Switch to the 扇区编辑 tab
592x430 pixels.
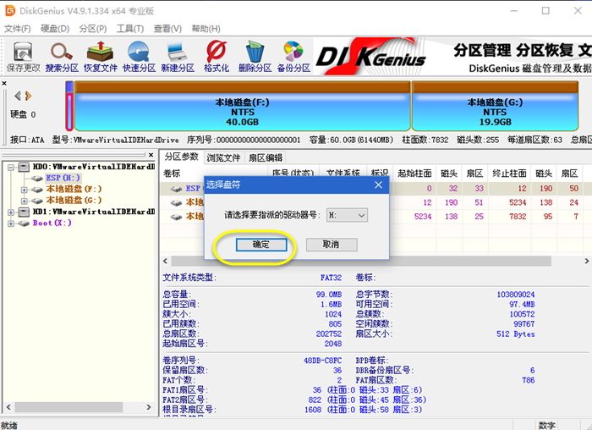(x=266, y=157)
